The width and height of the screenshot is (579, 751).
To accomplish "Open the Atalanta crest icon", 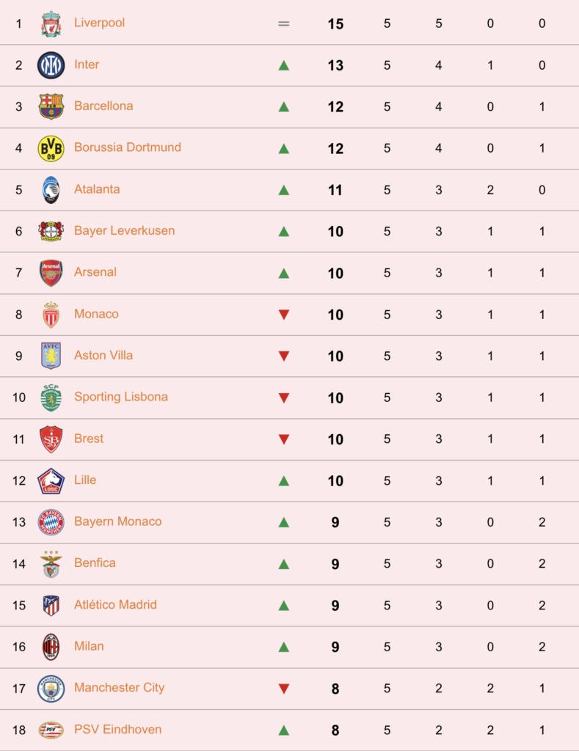I will coord(51,190).
